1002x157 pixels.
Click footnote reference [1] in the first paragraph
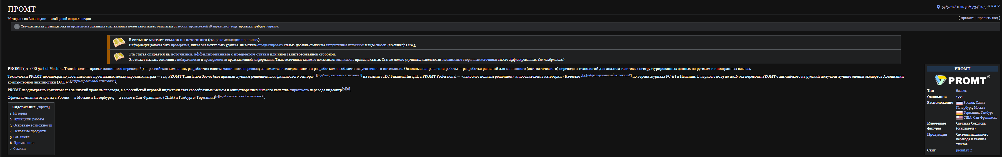tap(141, 68)
